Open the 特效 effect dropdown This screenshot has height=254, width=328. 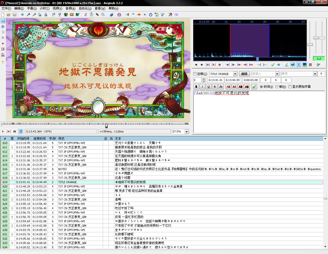click(x=315, y=74)
